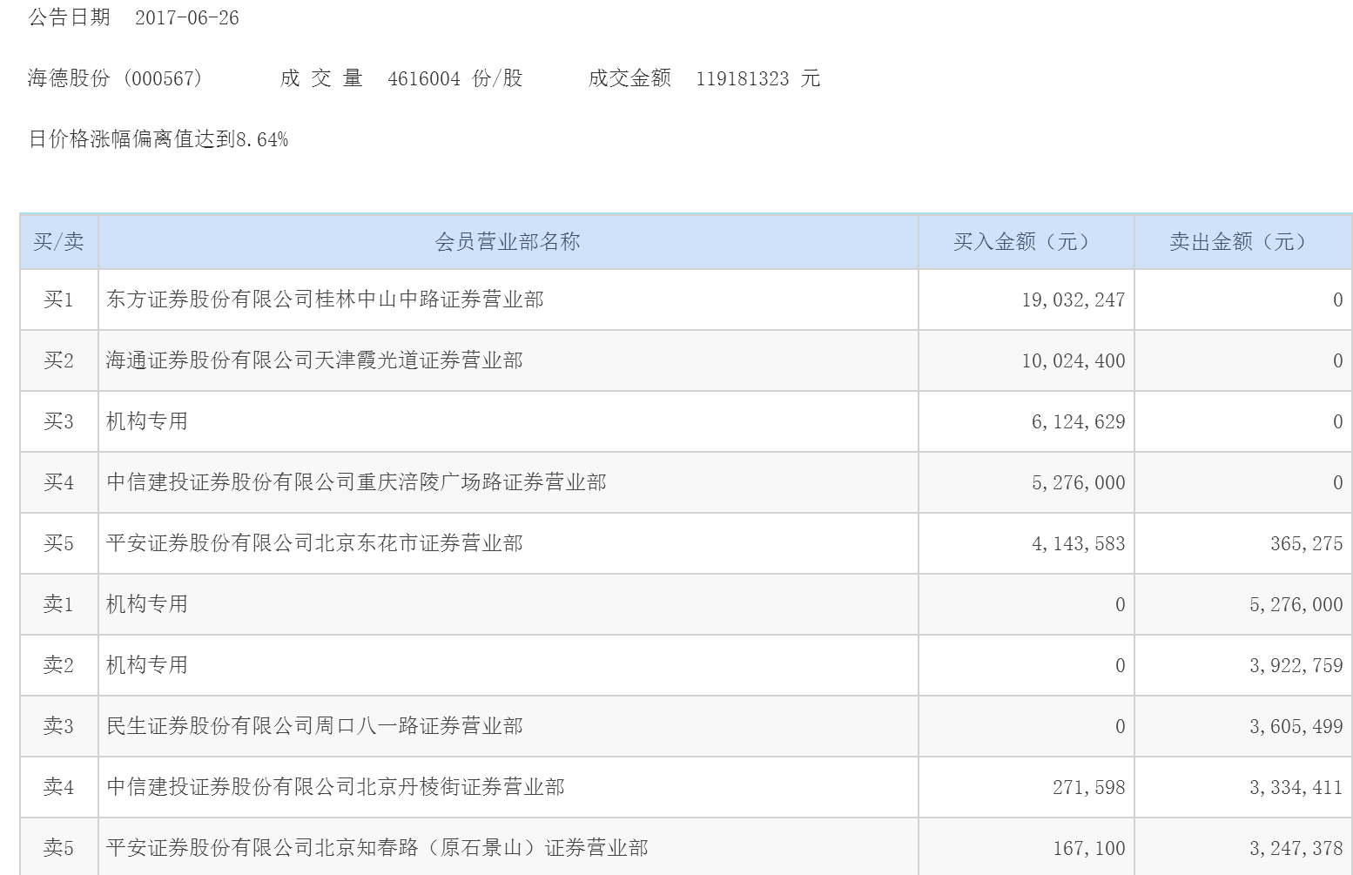The image size is (1353, 875).
Task: Click 中信建投证券股份有限公司重庆涪陵广场路证券营业部
Action: pyautogui.click(x=356, y=482)
